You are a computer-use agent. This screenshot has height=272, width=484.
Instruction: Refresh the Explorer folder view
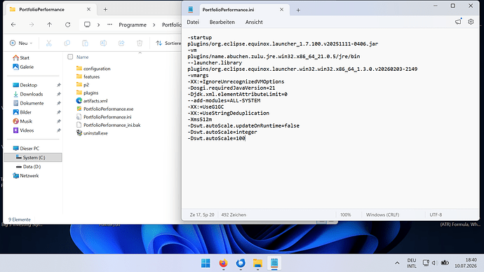coord(67,25)
